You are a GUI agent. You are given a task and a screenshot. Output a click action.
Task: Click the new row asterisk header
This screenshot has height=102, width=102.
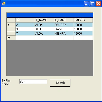11,38
